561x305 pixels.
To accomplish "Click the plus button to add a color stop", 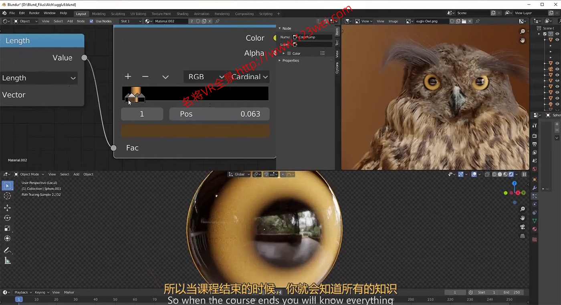I will [x=127, y=77].
